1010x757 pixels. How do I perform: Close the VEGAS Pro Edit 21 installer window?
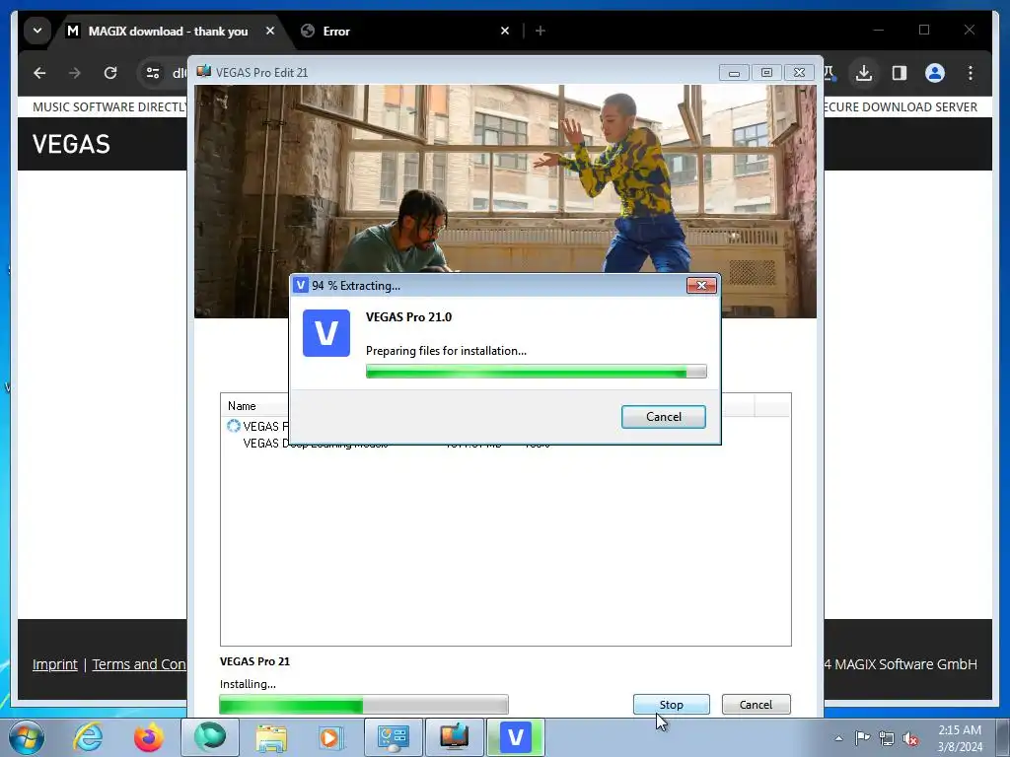(x=799, y=73)
